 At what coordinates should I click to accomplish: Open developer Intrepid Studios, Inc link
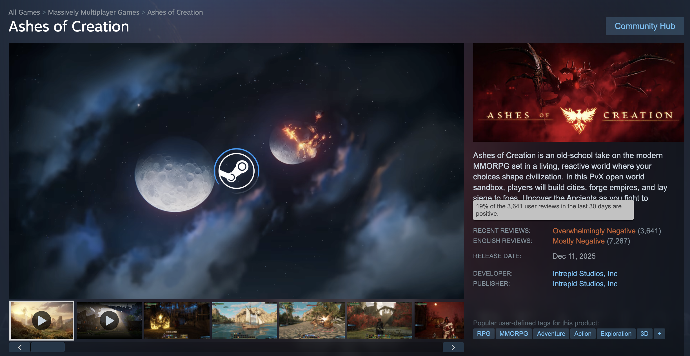[x=585, y=274]
